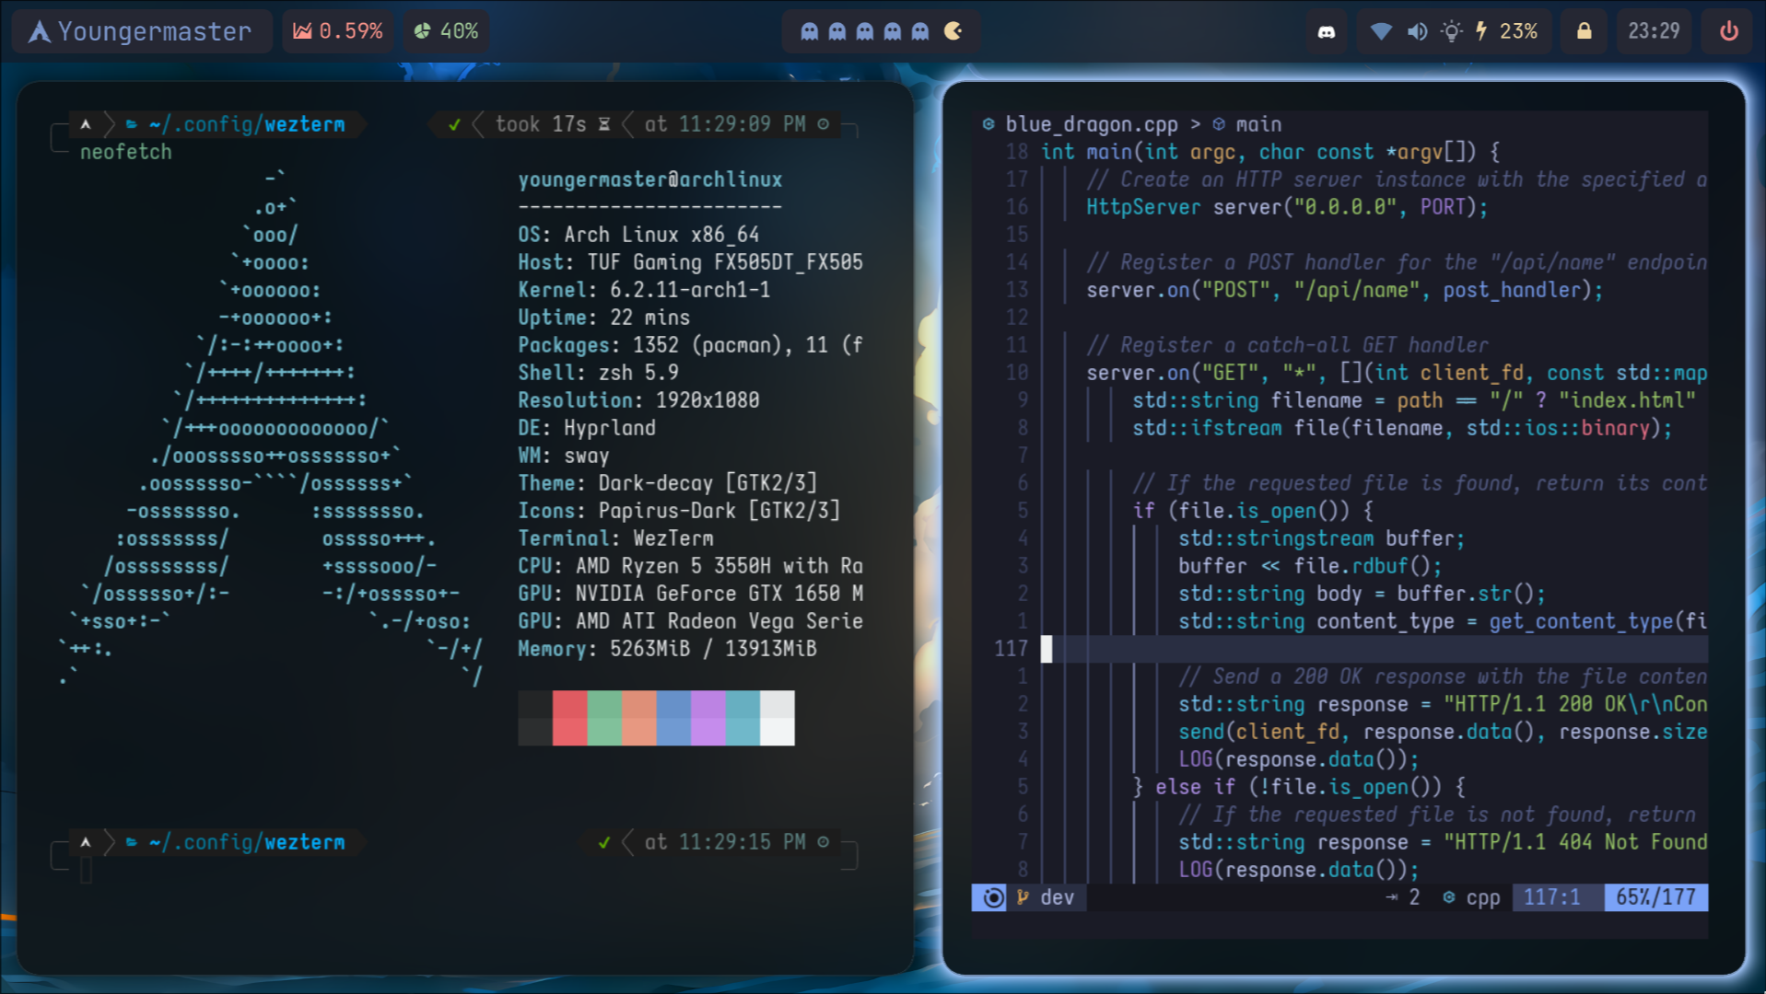Click the Arch logo beside Youngermaster
Image resolution: width=1766 pixels, height=994 pixels.
coord(39,32)
